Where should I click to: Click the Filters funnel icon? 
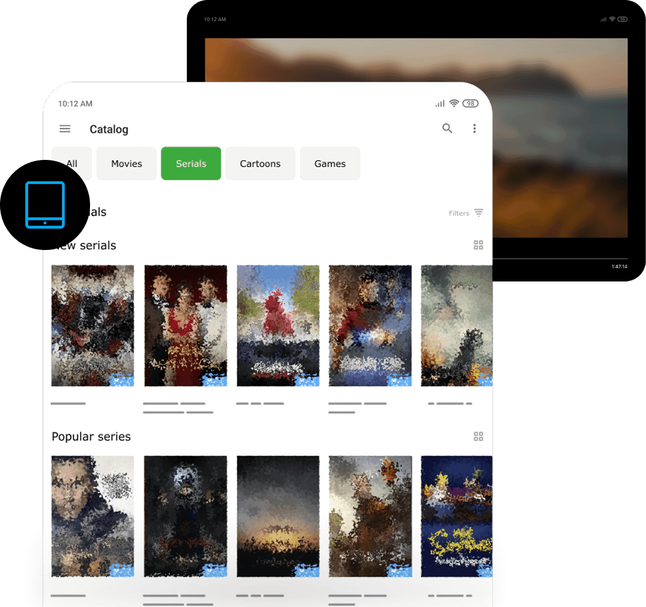coord(479,213)
